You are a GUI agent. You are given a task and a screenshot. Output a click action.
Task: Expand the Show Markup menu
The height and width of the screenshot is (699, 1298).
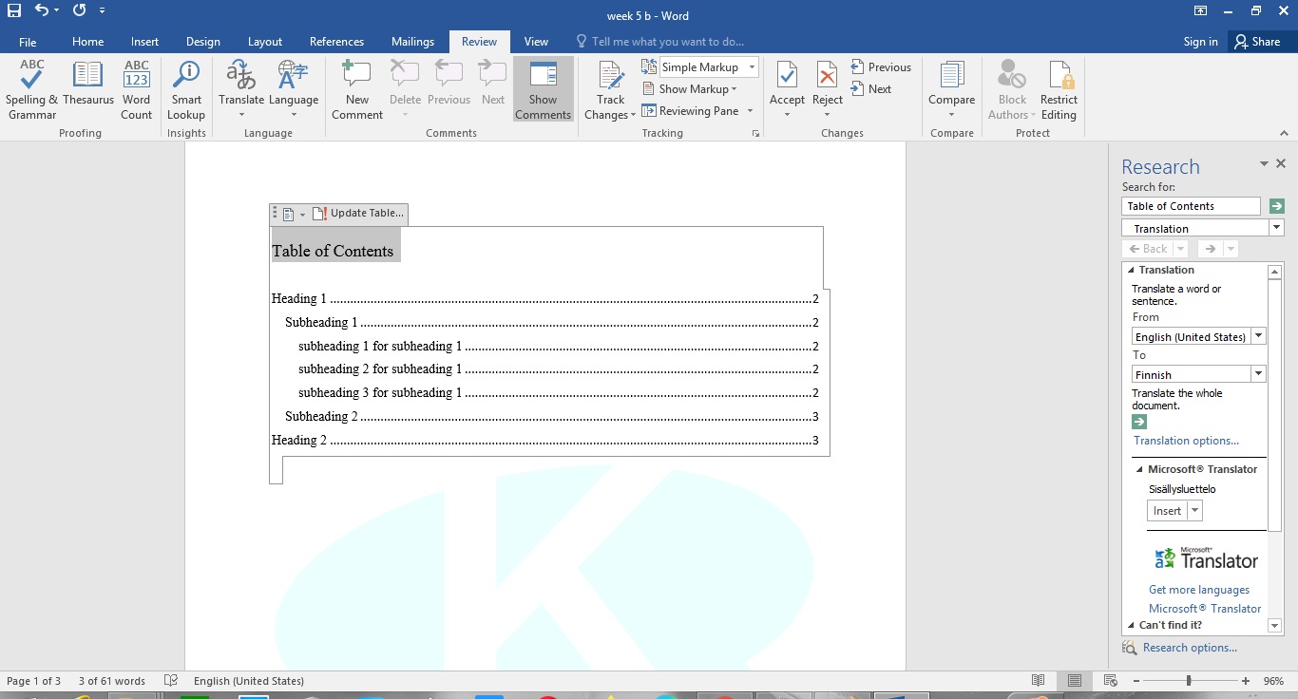[x=690, y=89]
